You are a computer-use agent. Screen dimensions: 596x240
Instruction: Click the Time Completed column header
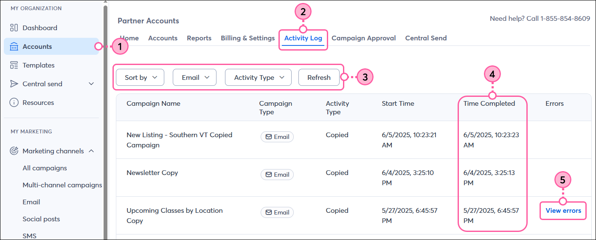pyautogui.click(x=489, y=103)
